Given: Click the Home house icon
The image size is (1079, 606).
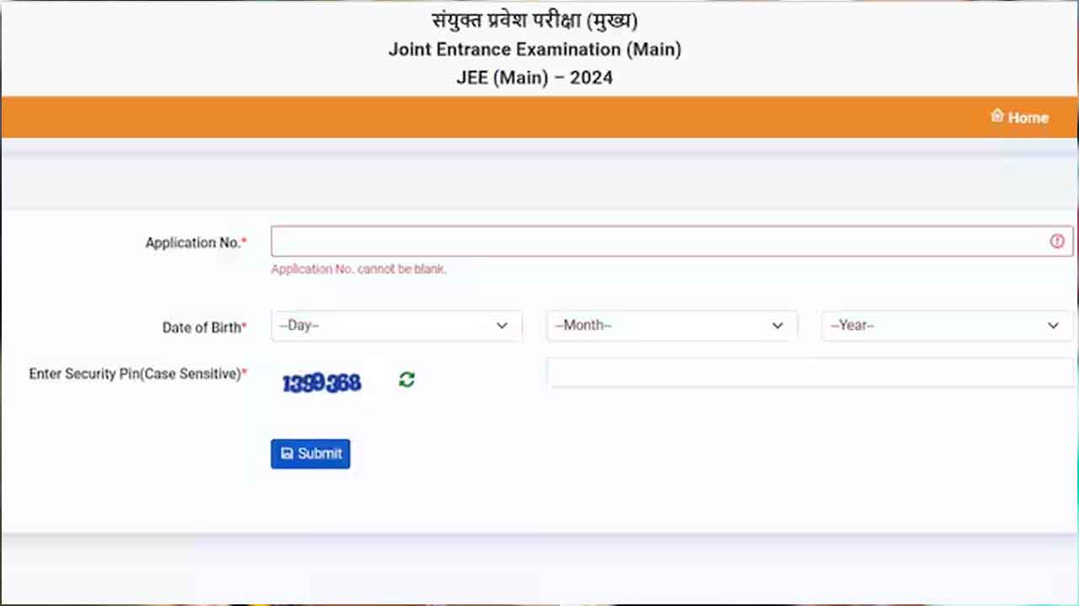Looking at the screenshot, I should [x=997, y=116].
